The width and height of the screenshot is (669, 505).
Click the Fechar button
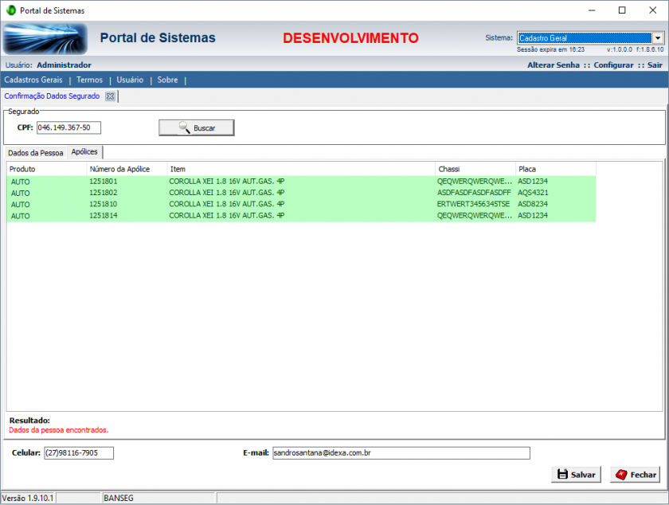coord(635,474)
